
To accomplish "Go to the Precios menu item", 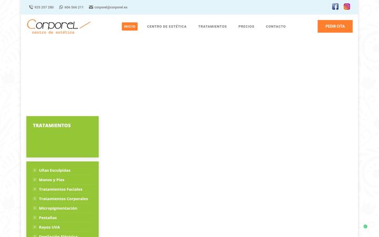I will [x=246, y=27].
